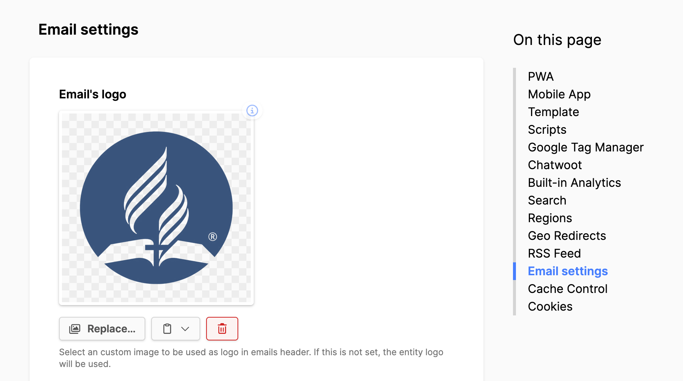Go to PWA section
Image resolution: width=683 pixels, height=381 pixels.
[541, 77]
